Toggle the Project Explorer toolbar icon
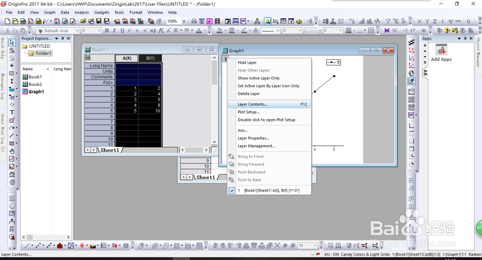 (x=268, y=21)
